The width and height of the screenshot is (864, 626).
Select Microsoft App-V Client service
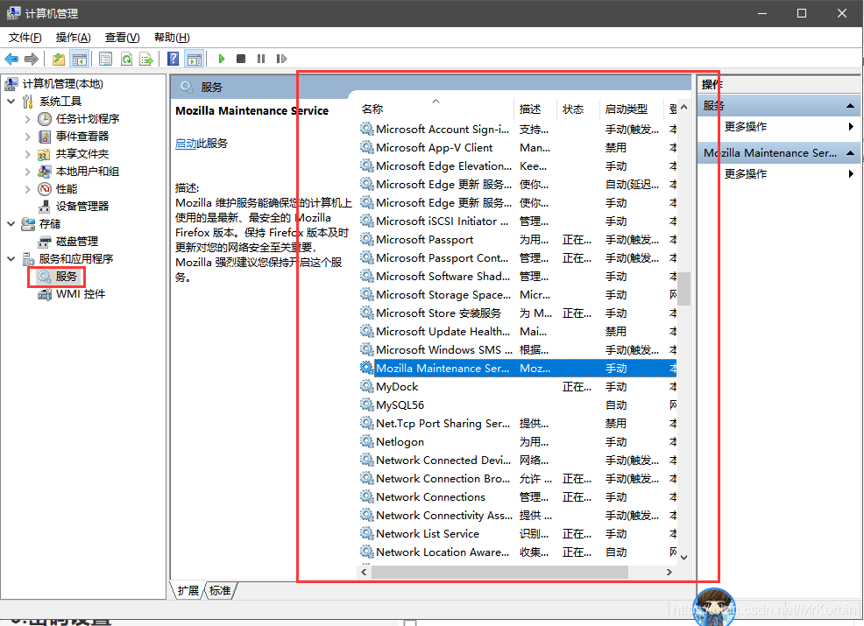tap(518, 148)
